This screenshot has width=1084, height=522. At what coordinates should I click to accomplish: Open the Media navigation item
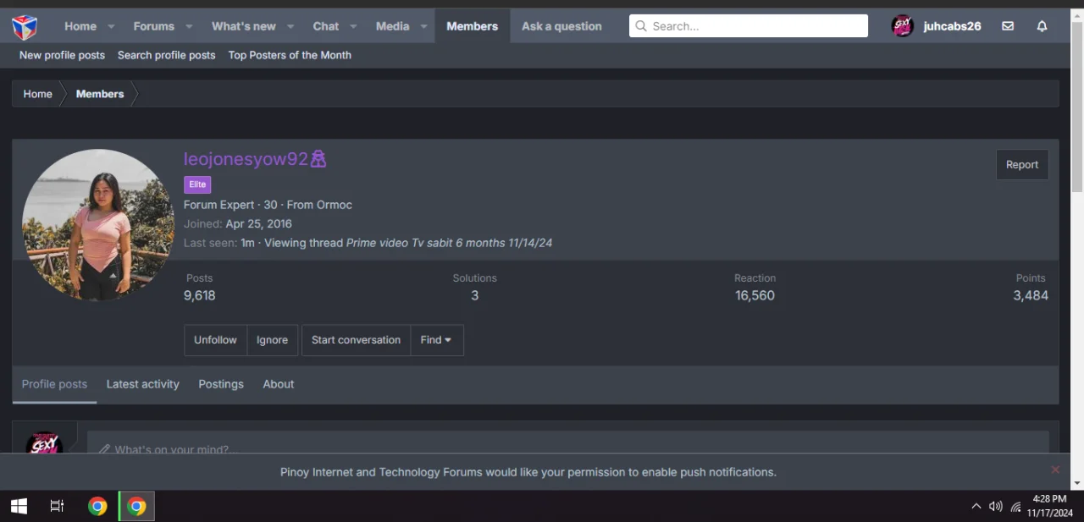(392, 26)
